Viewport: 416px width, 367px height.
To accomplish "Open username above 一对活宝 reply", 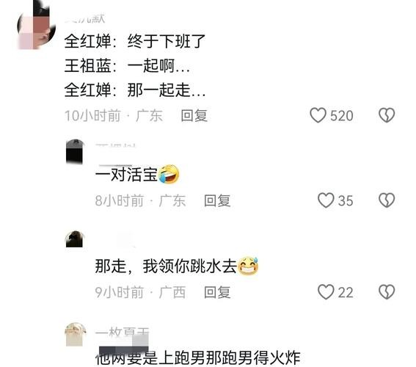I will tap(116, 145).
